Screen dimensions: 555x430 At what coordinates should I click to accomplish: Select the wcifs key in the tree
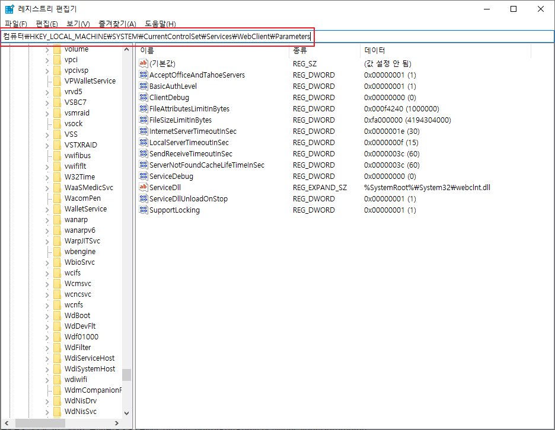pyautogui.click(x=72, y=273)
